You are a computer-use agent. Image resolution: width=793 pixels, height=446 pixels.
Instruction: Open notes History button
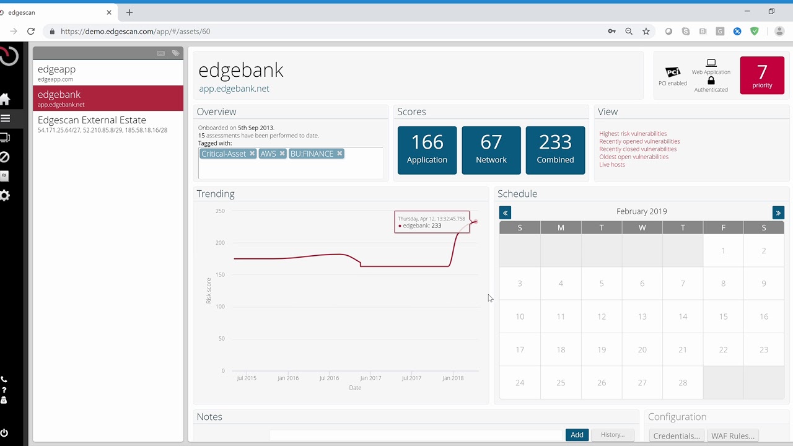pos(613,435)
